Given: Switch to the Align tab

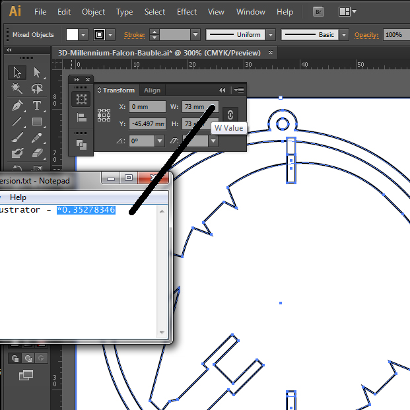Looking at the screenshot, I should [x=152, y=90].
